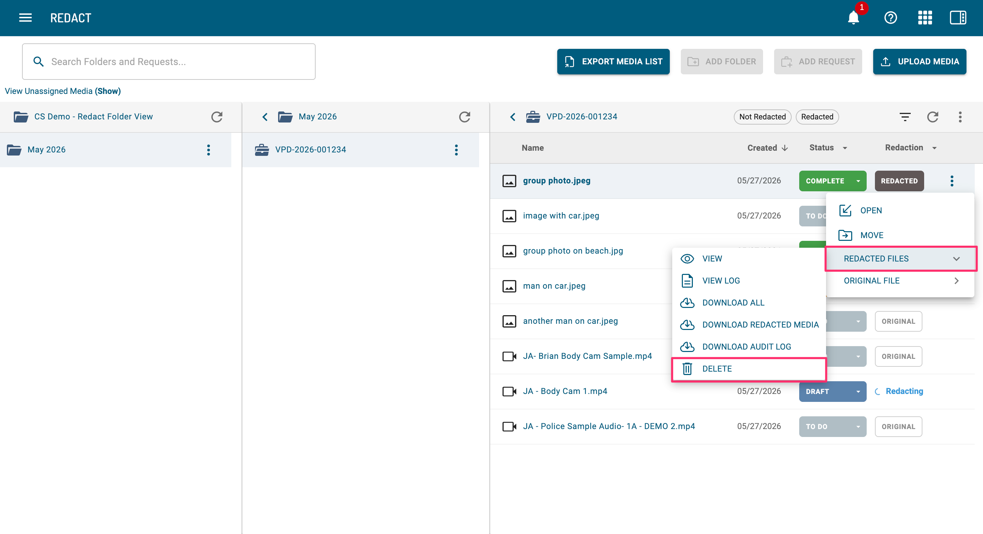The width and height of the screenshot is (983, 534).
Task: Open VPD-2026-001234 row options menu
Action: 456,150
